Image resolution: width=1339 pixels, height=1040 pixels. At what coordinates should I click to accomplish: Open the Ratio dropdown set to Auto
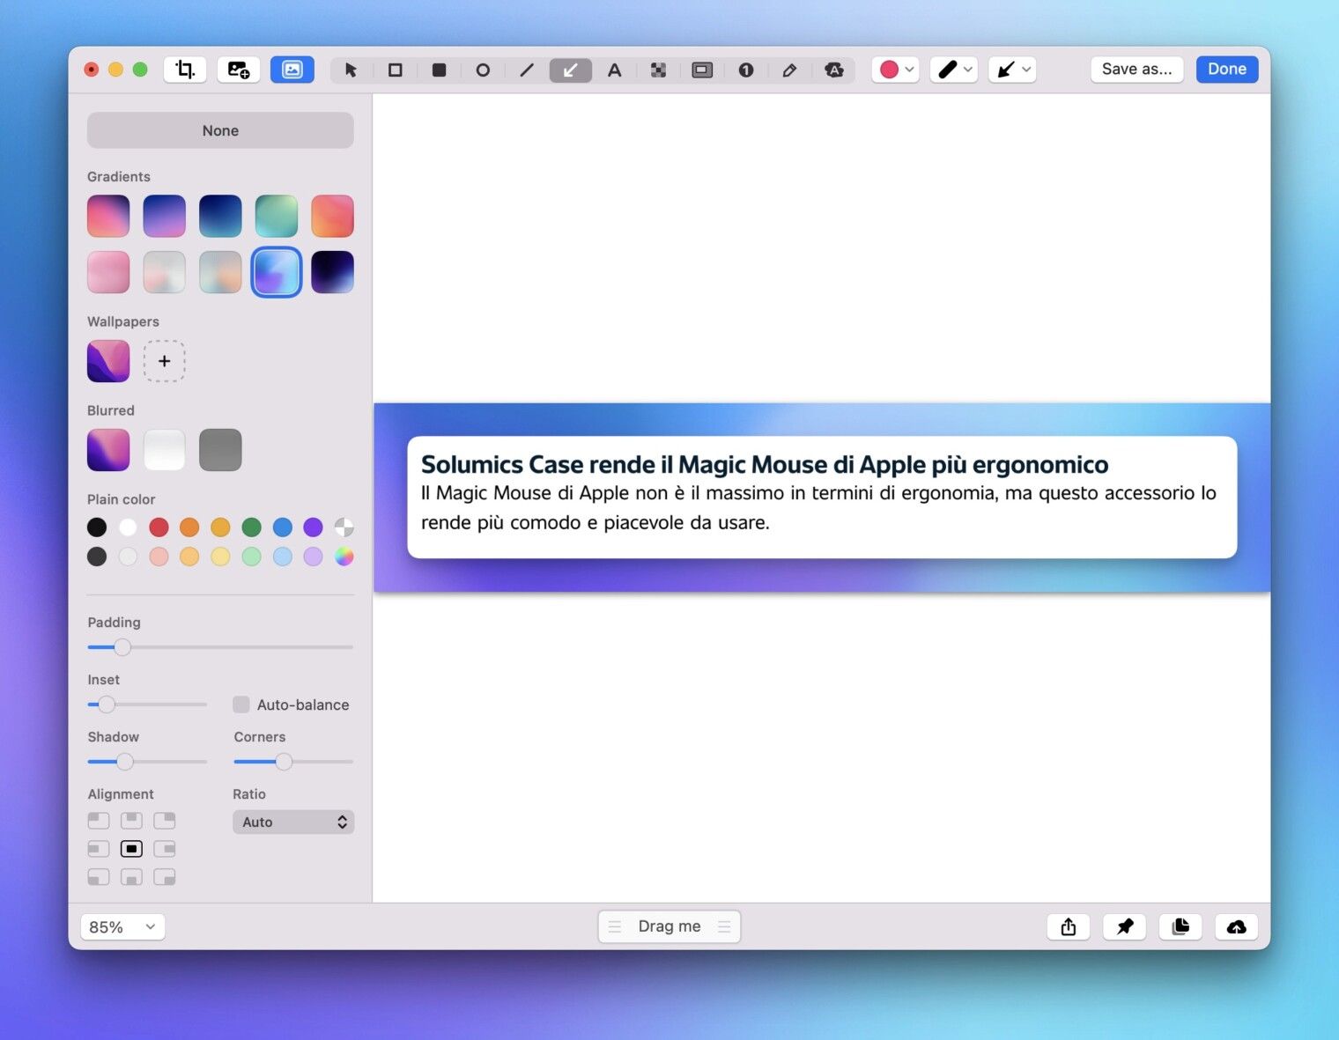[293, 822]
